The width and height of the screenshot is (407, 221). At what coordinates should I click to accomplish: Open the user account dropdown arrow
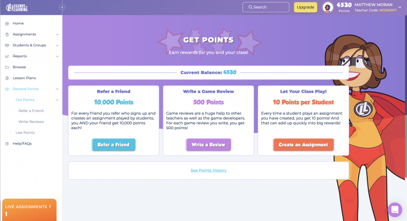coord(400,7)
